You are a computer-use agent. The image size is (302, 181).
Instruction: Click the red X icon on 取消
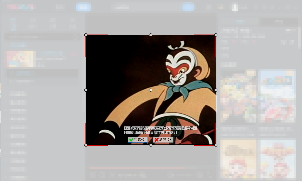coord(157,140)
